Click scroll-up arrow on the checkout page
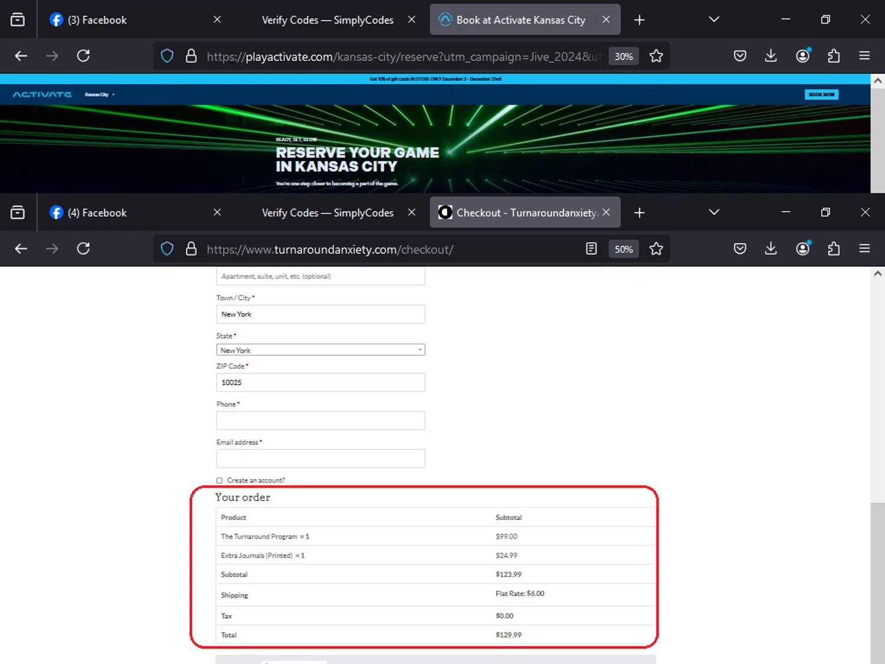Viewport: 885px width, 664px height. (x=877, y=273)
